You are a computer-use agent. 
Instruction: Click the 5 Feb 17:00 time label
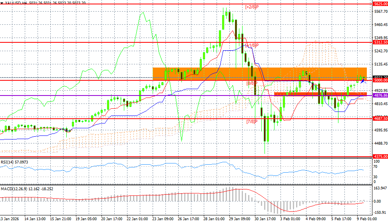pyautogui.click(x=342, y=219)
